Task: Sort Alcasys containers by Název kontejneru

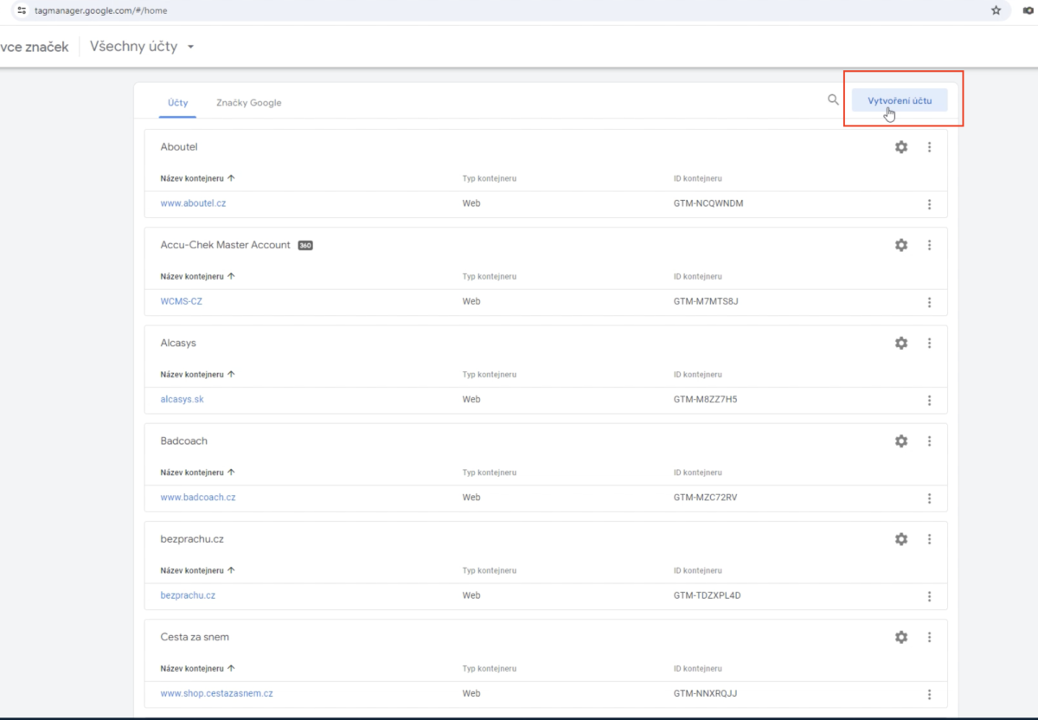Action: tap(198, 375)
